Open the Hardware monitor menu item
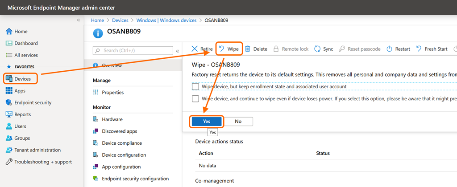The image size is (457, 187). point(112,119)
